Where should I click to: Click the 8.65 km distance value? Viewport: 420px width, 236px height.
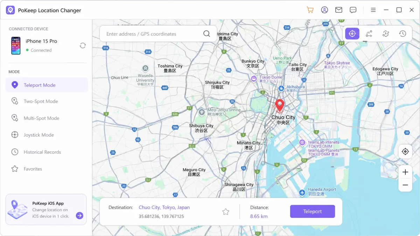pos(259,216)
